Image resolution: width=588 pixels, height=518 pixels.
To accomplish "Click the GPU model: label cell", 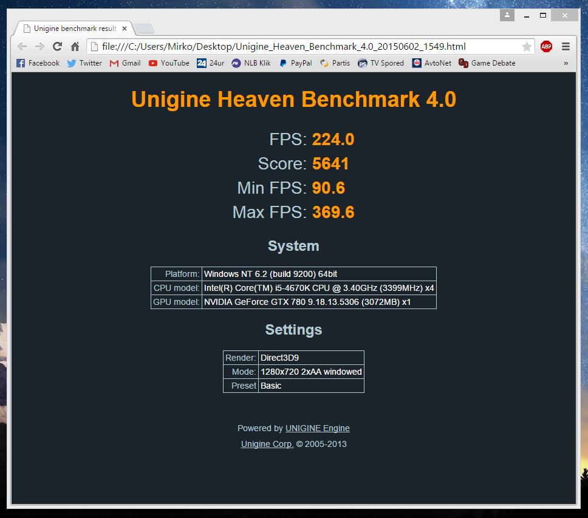I will click(177, 302).
